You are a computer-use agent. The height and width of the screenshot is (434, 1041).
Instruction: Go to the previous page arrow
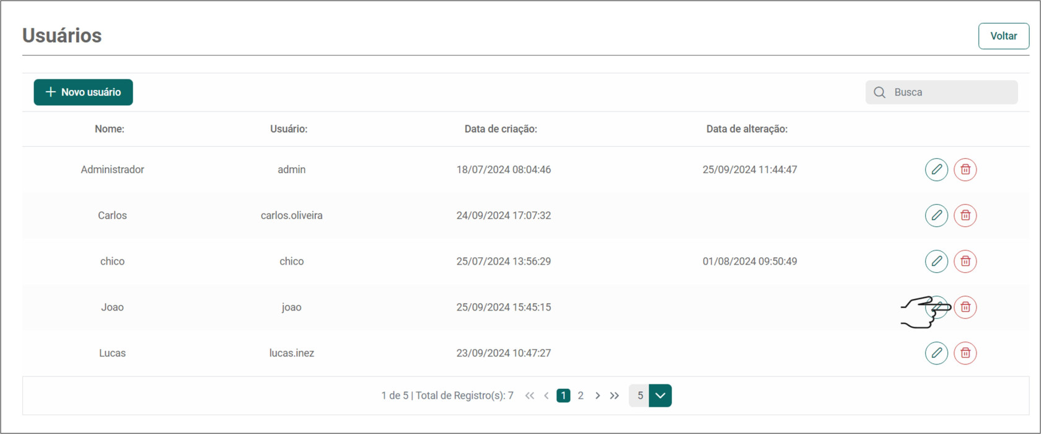(x=546, y=396)
